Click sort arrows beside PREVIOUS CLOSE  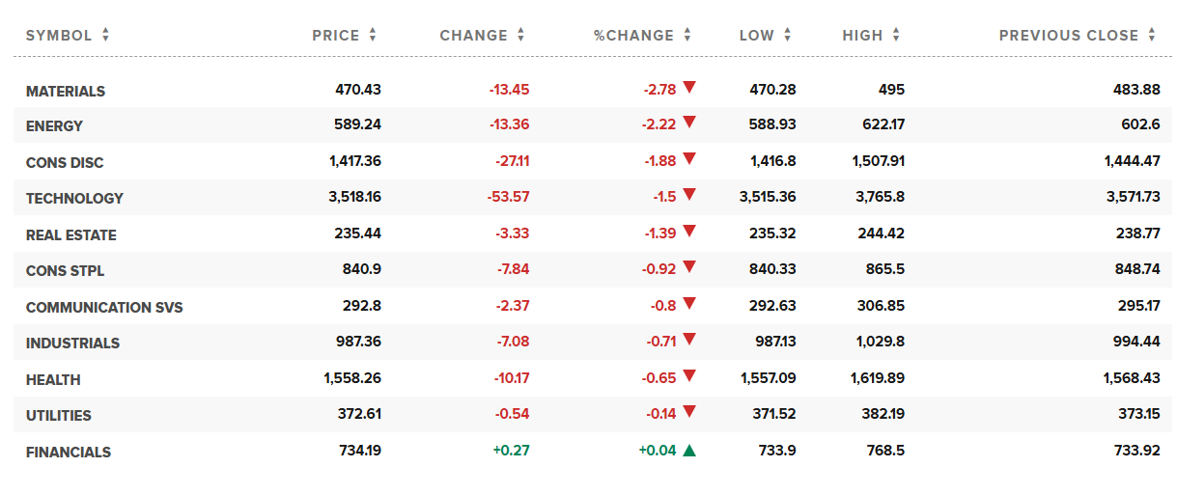1152,36
